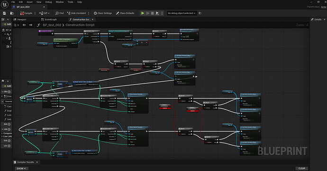The image size is (327, 171).
Task: Add a macro with plus icon
Action: 9,124
